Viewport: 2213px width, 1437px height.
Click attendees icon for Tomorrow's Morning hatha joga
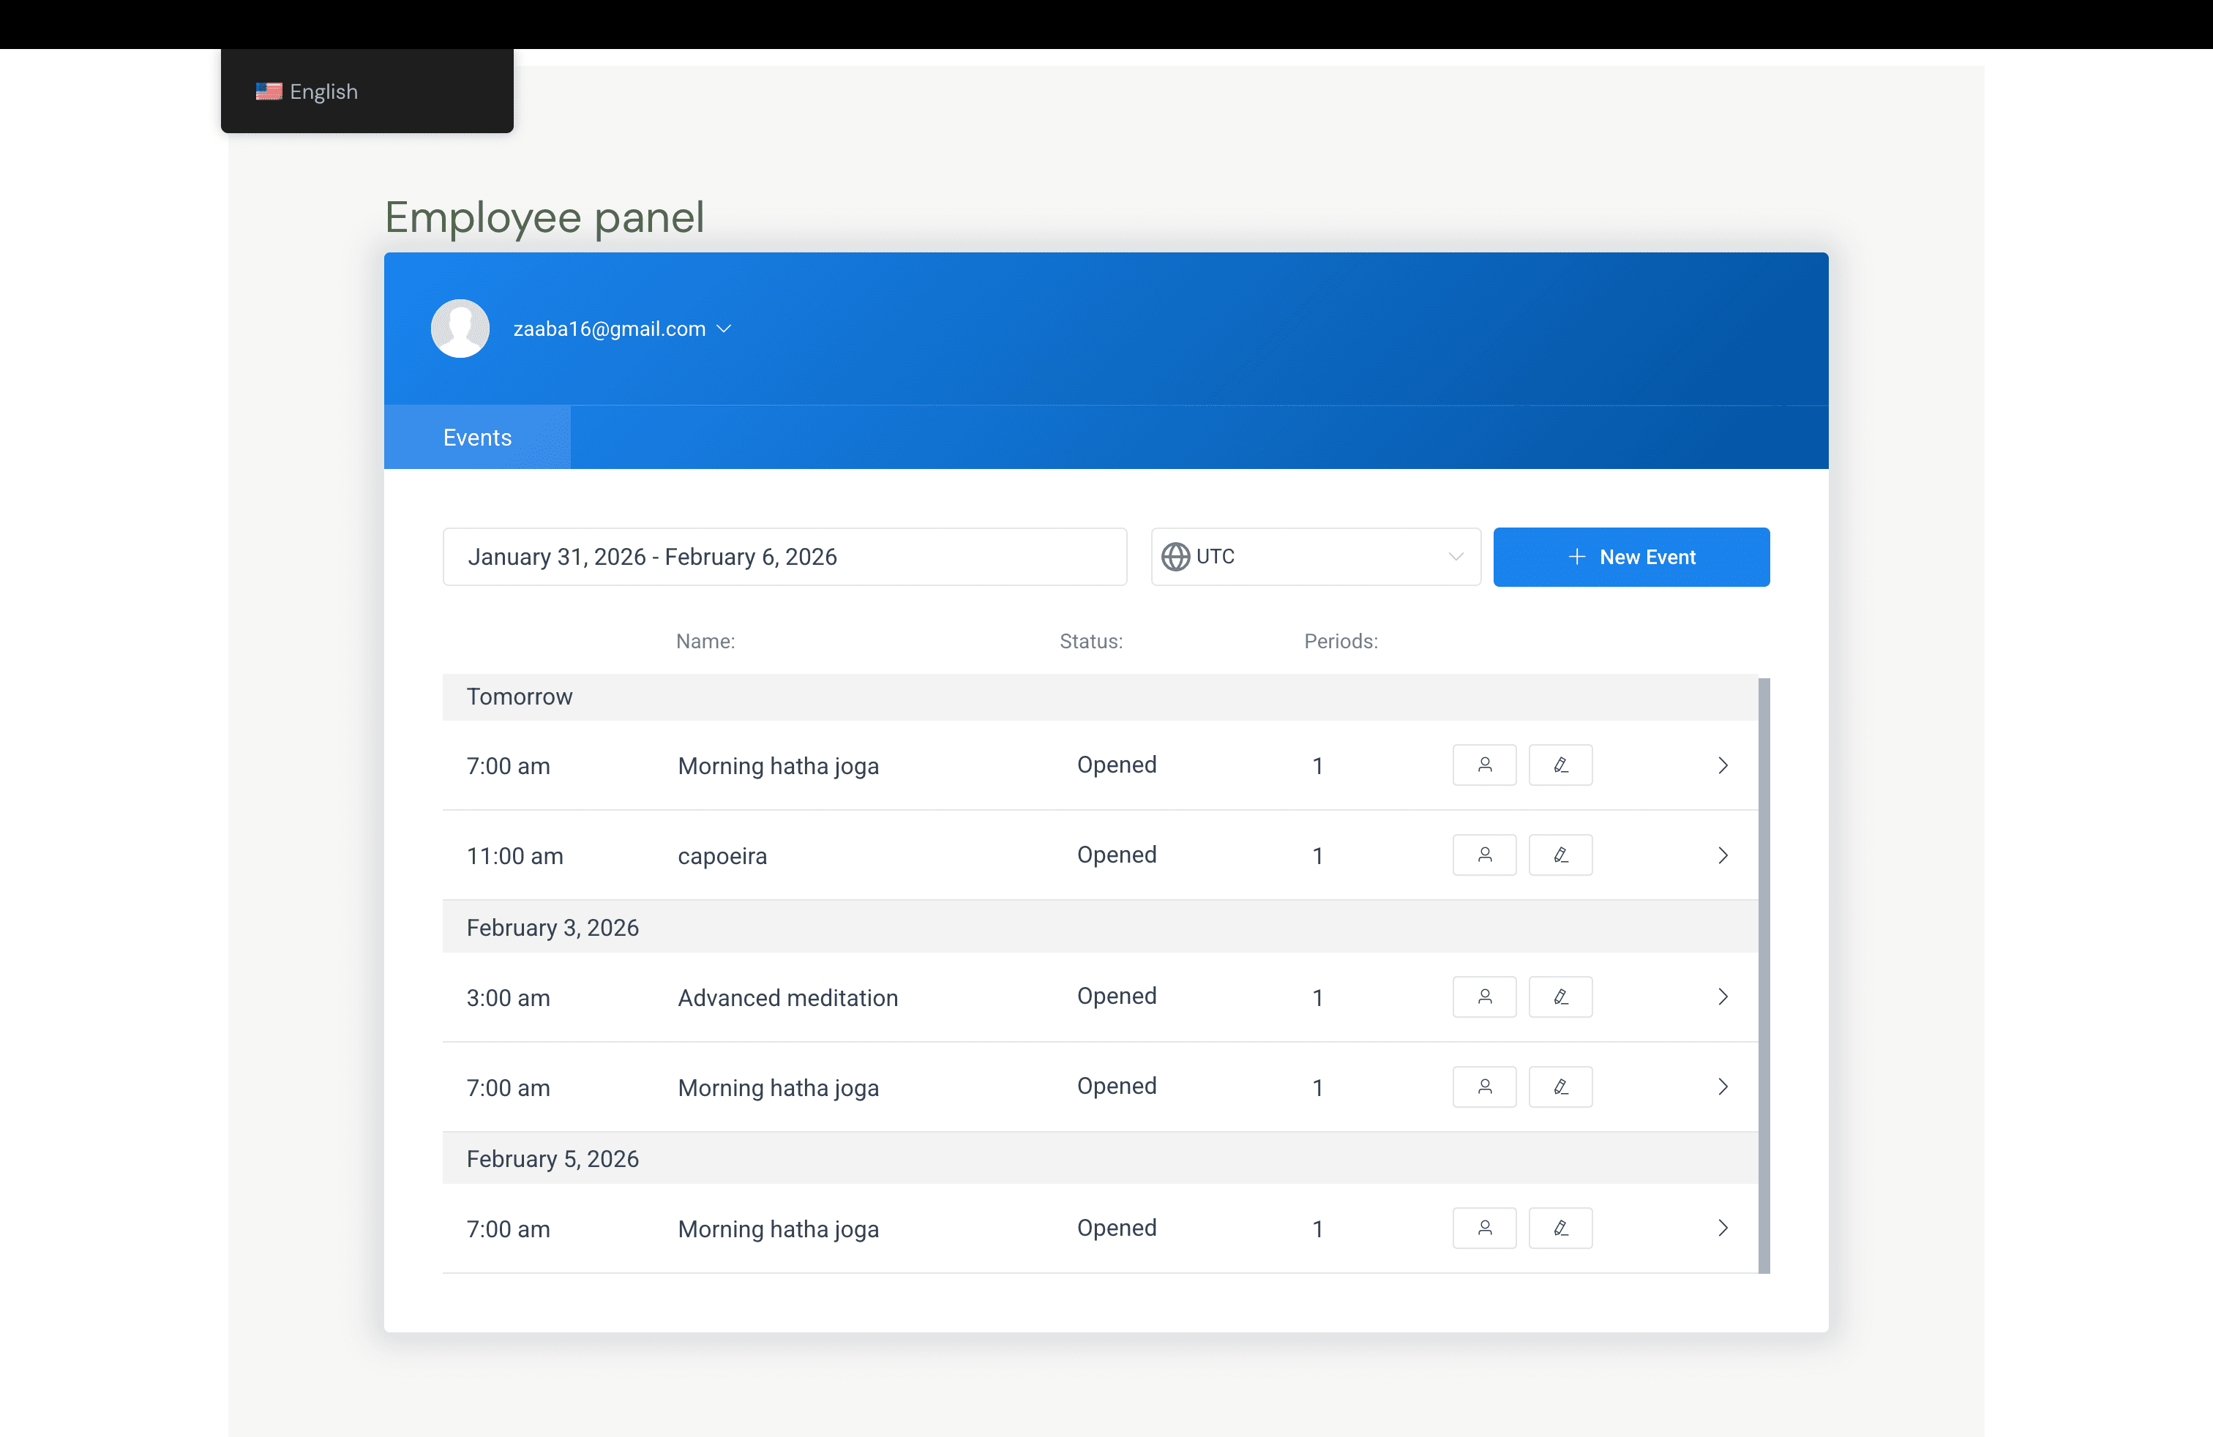(x=1484, y=765)
